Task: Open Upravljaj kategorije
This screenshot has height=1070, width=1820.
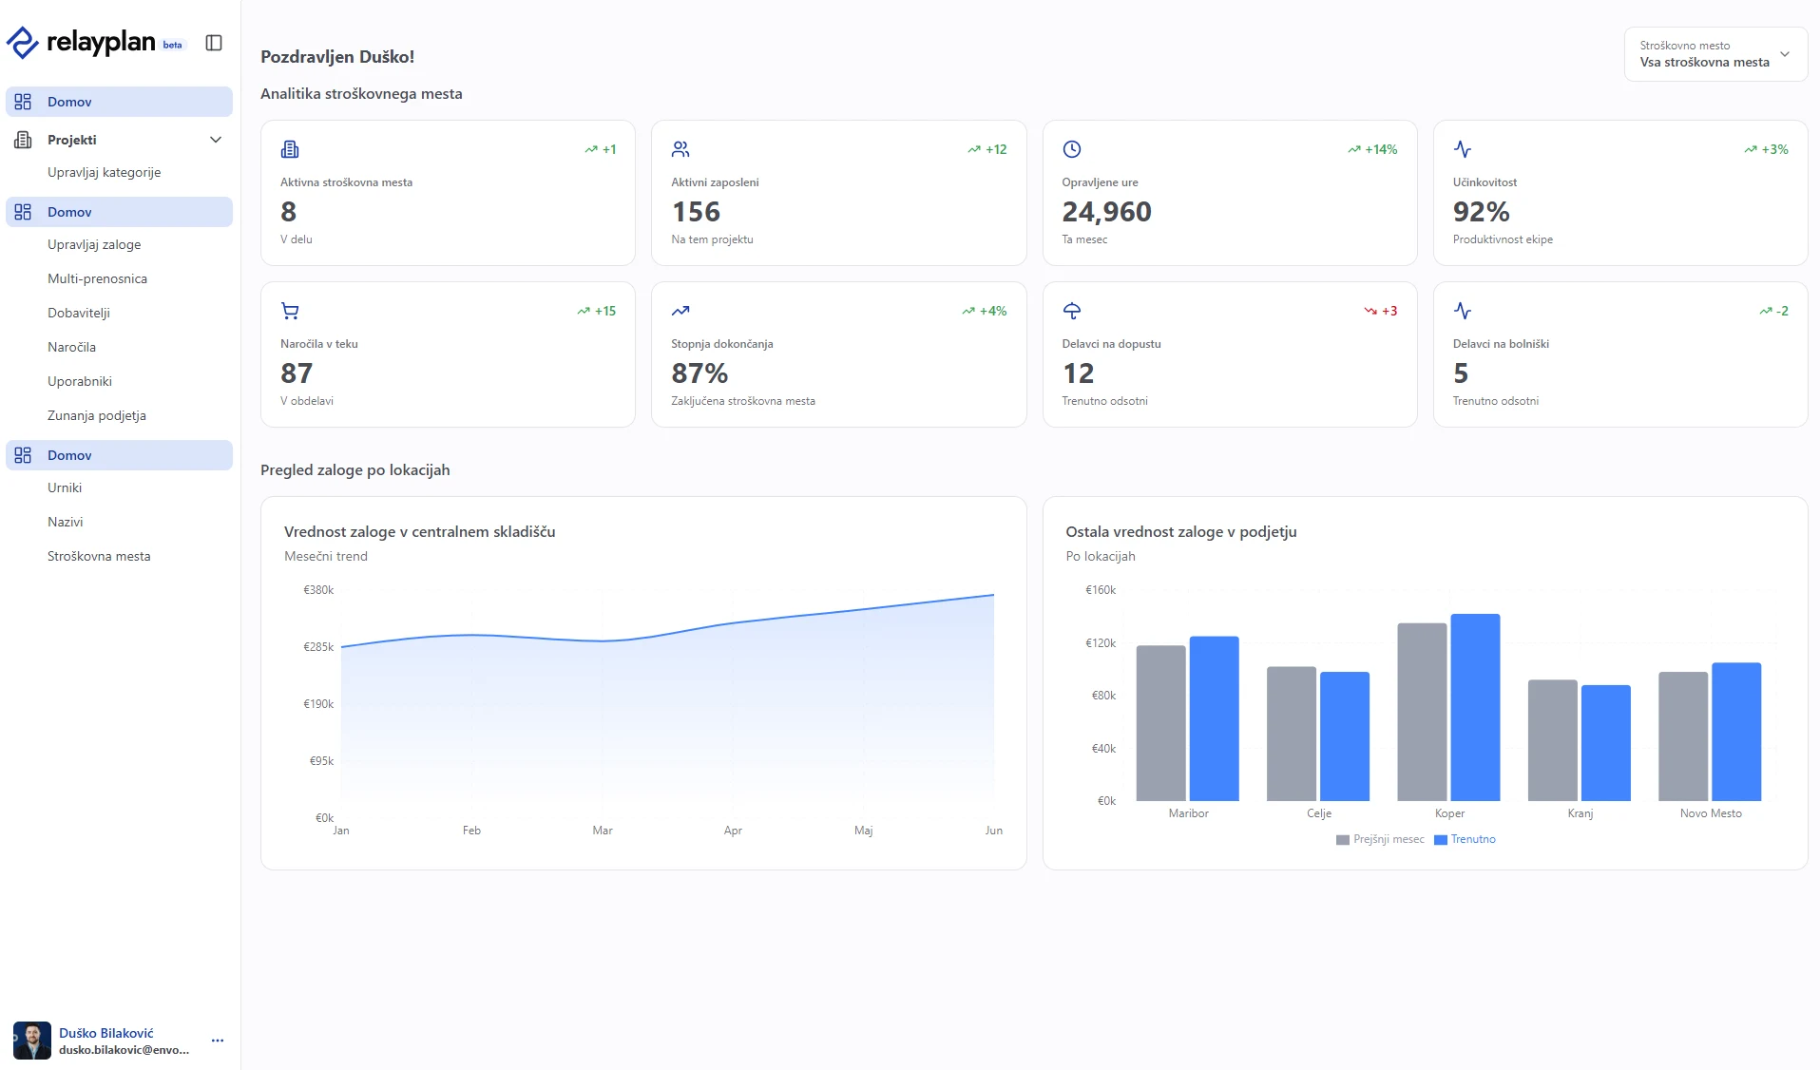Action: [105, 172]
